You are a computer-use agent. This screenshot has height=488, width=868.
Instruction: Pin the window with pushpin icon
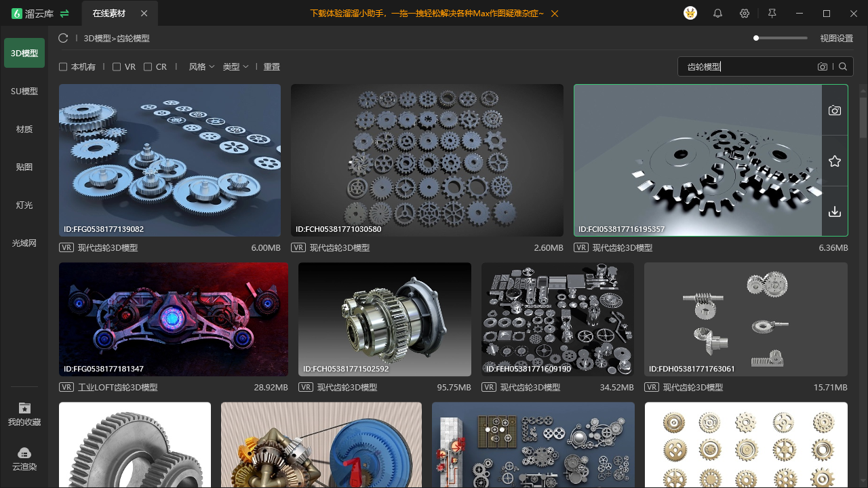772,14
